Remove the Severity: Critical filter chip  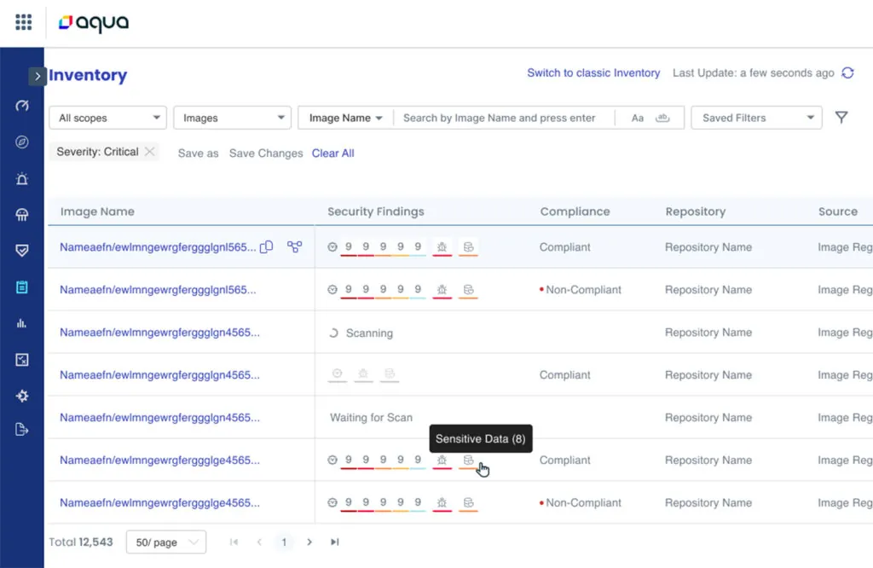click(150, 152)
